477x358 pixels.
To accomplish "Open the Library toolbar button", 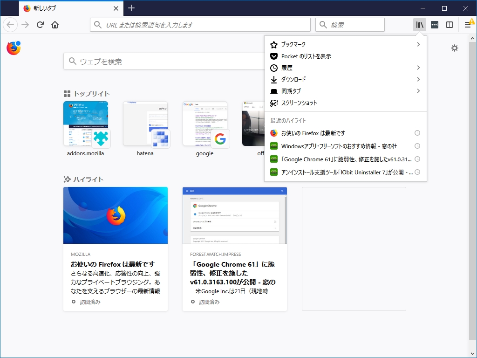I will [420, 25].
